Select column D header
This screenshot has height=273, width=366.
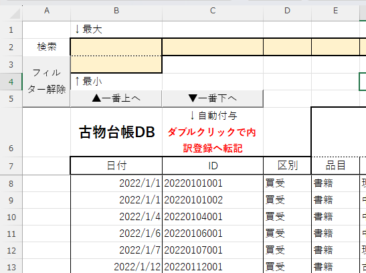pos(287,11)
